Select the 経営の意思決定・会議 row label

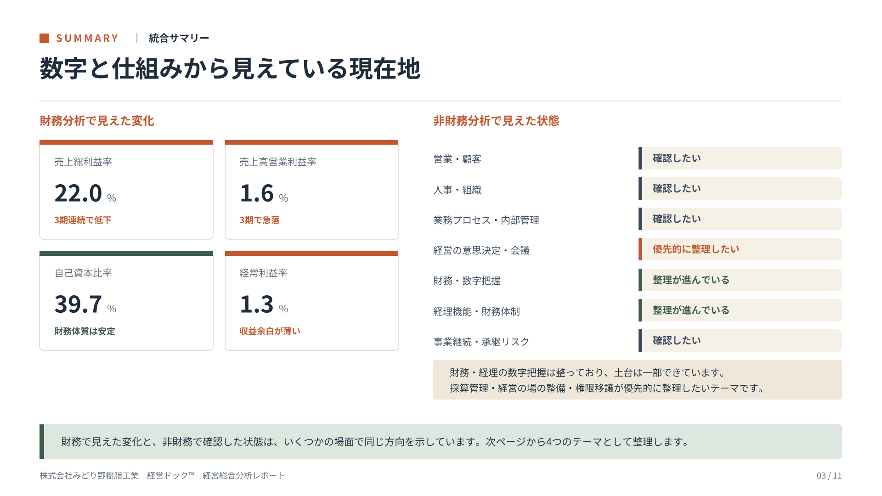click(x=481, y=250)
